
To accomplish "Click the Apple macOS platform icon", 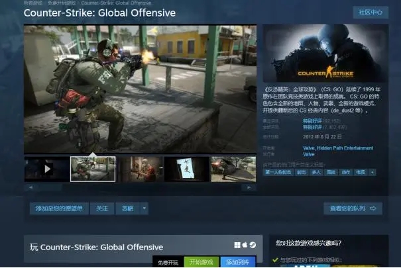I will (245, 245).
